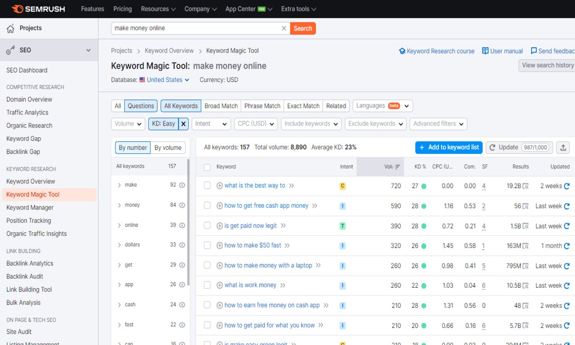Check the select-all keywords checkbox
575x345 pixels.
pos(207,166)
